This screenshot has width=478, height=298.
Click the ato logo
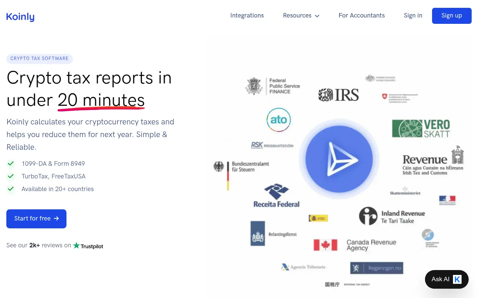coord(279,120)
